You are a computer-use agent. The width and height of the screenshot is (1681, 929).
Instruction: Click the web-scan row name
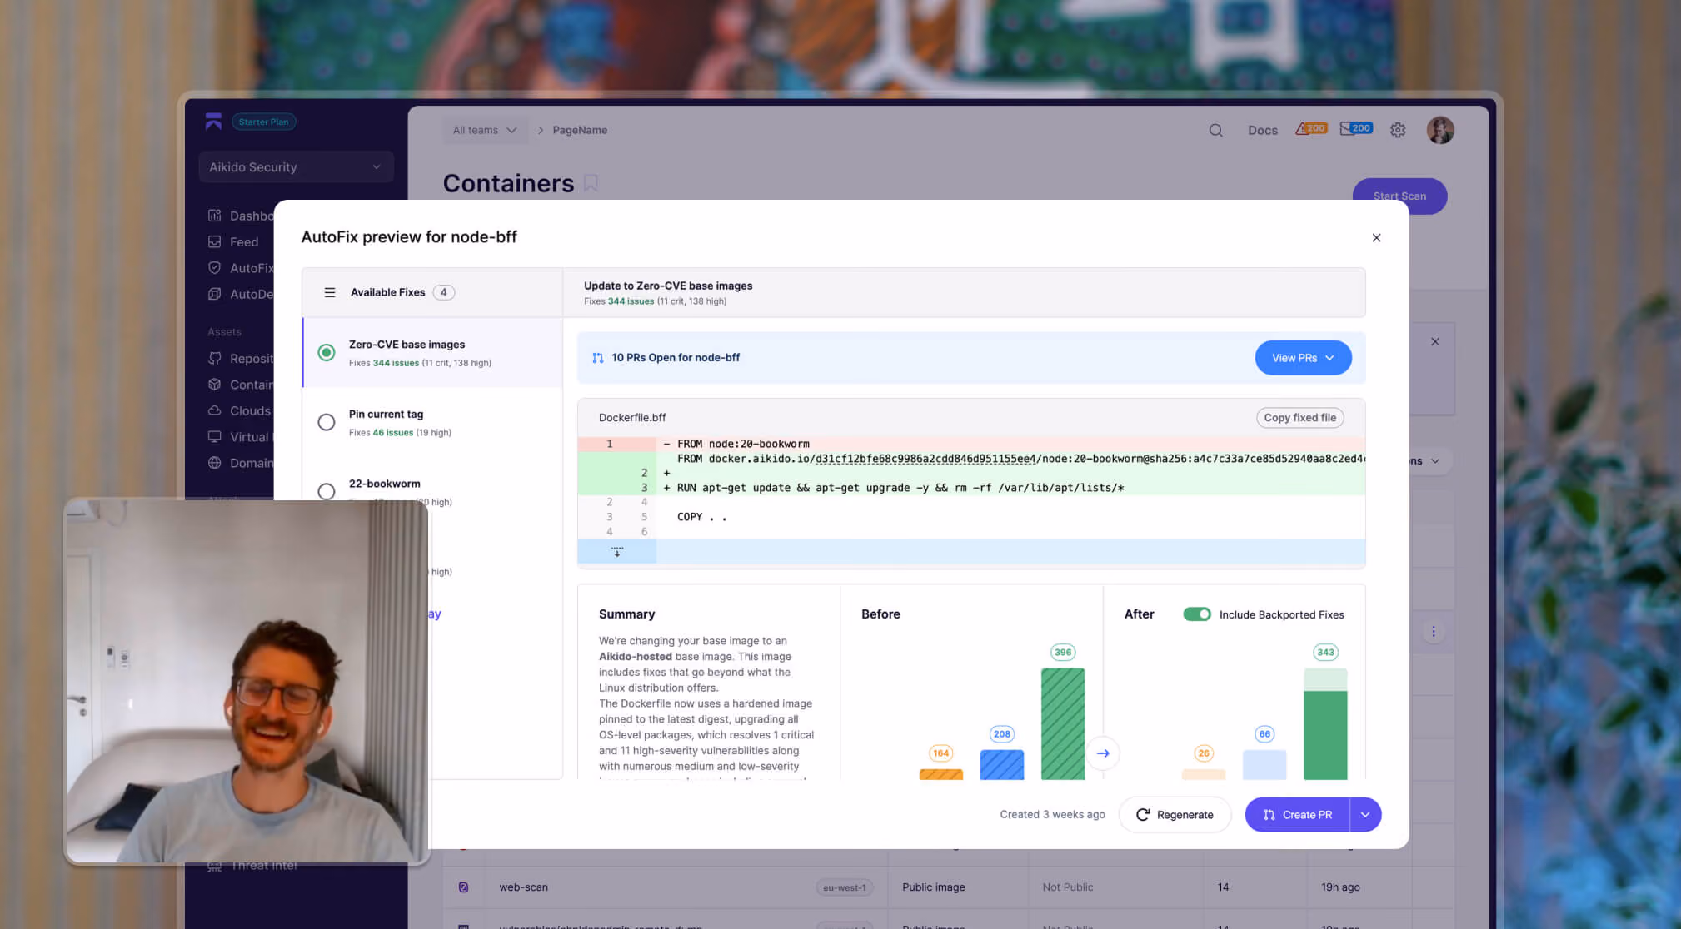pyautogui.click(x=523, y=887)
